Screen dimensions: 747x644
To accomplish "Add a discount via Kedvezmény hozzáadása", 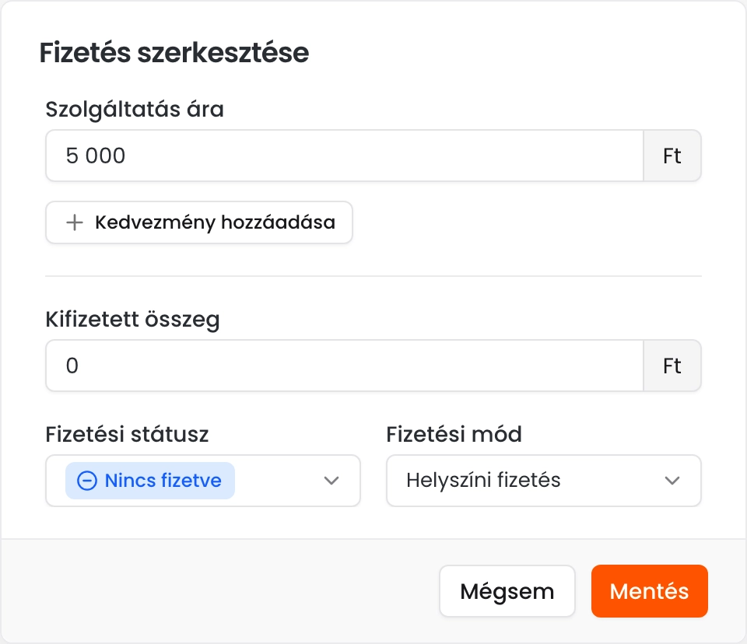I will 199,222.
